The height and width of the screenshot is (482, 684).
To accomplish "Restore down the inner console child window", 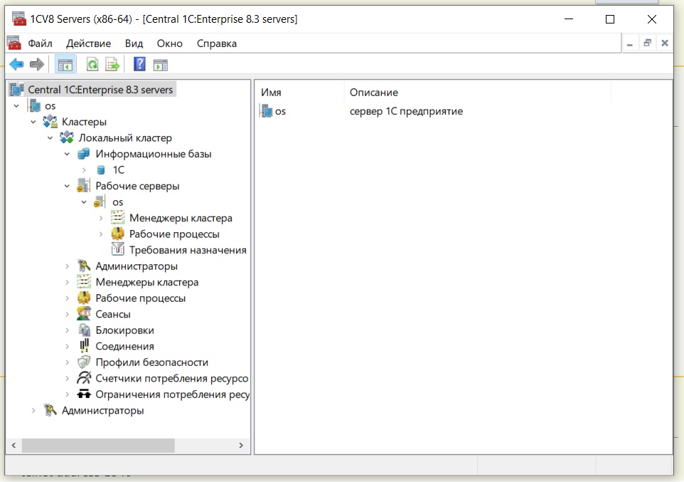I will (647, 43).
